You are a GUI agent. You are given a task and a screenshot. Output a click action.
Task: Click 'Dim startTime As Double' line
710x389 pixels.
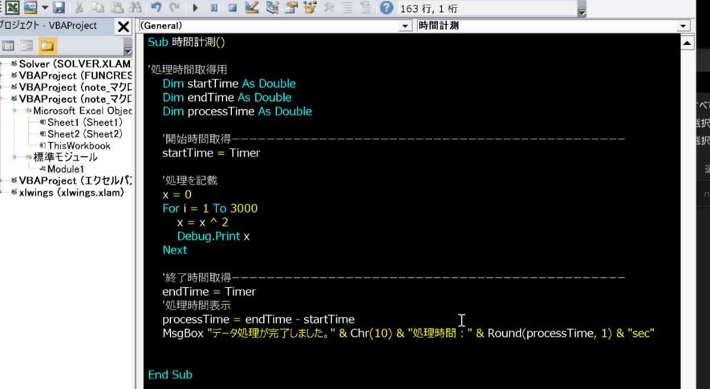coord(229,83)
